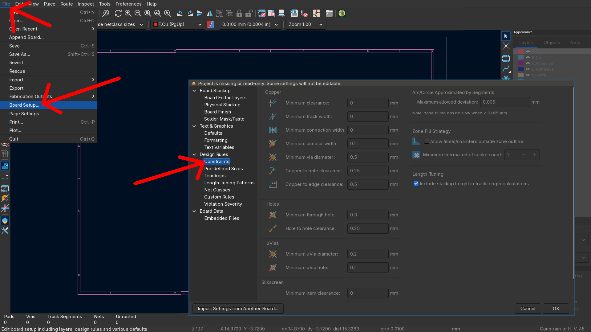Click the F.Adhesive layer color swatch
Screen dimensions: 591x332
click(521, 64)
